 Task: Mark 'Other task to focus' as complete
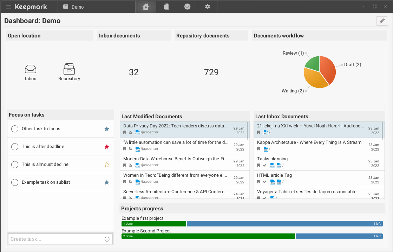pos(15,129)
